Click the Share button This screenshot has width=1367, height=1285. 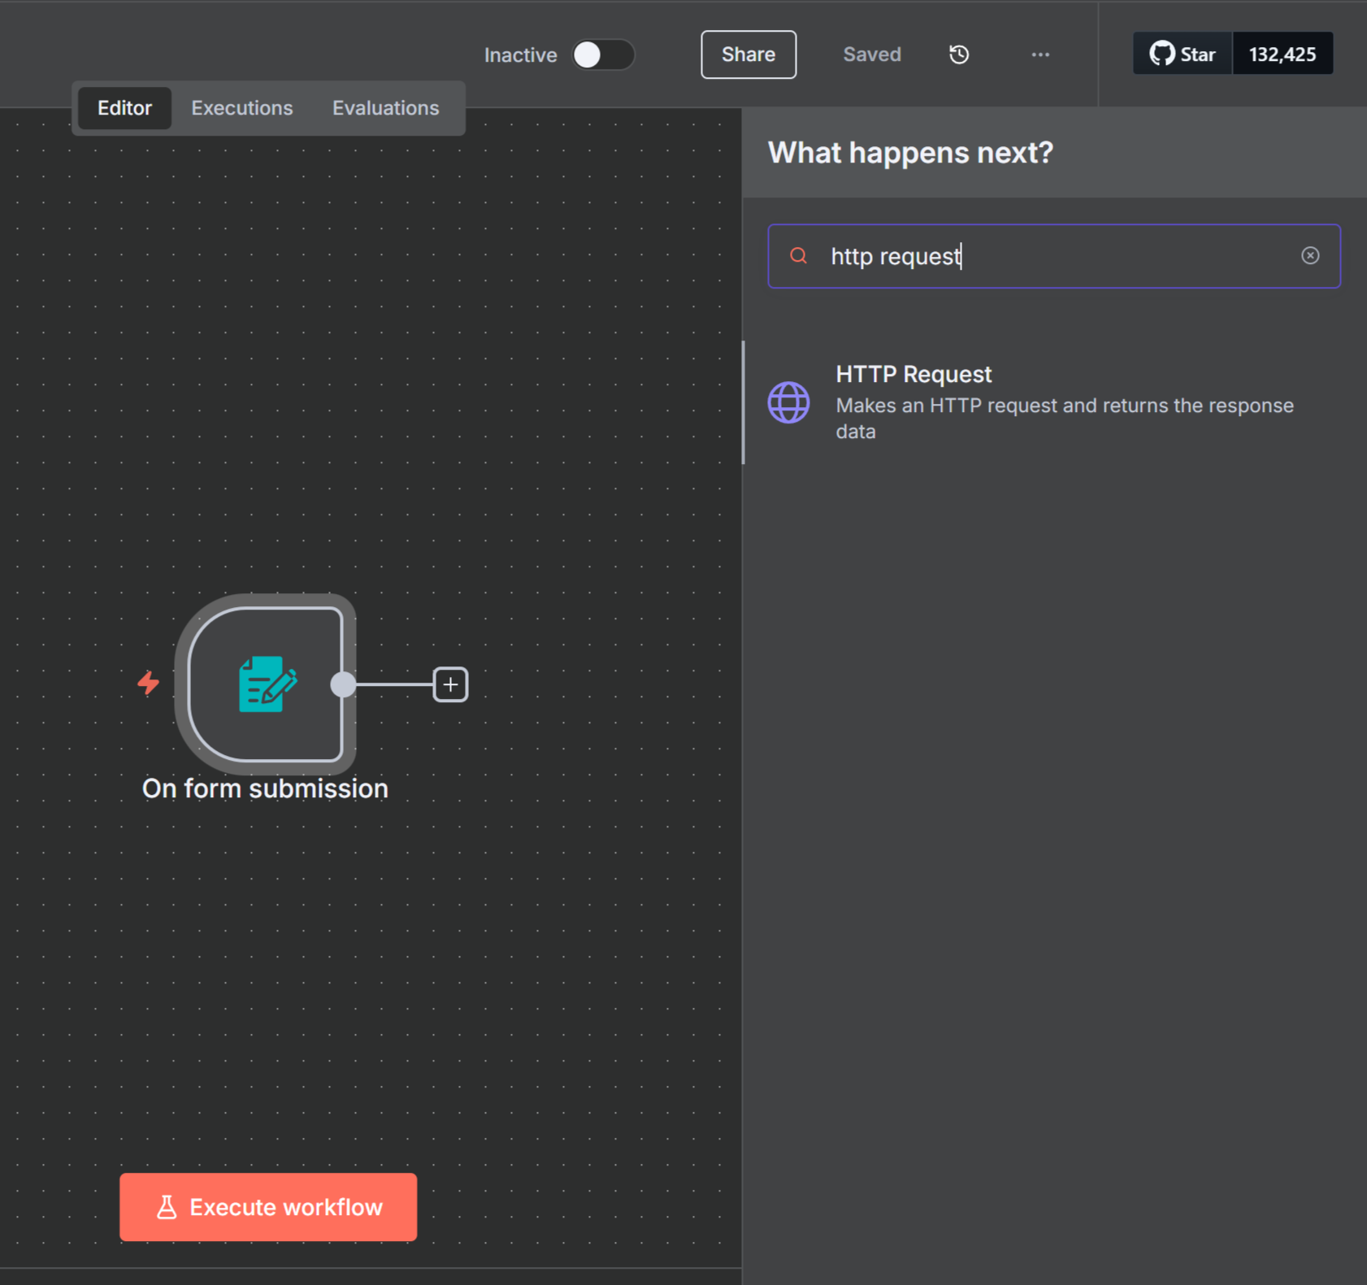748,54
